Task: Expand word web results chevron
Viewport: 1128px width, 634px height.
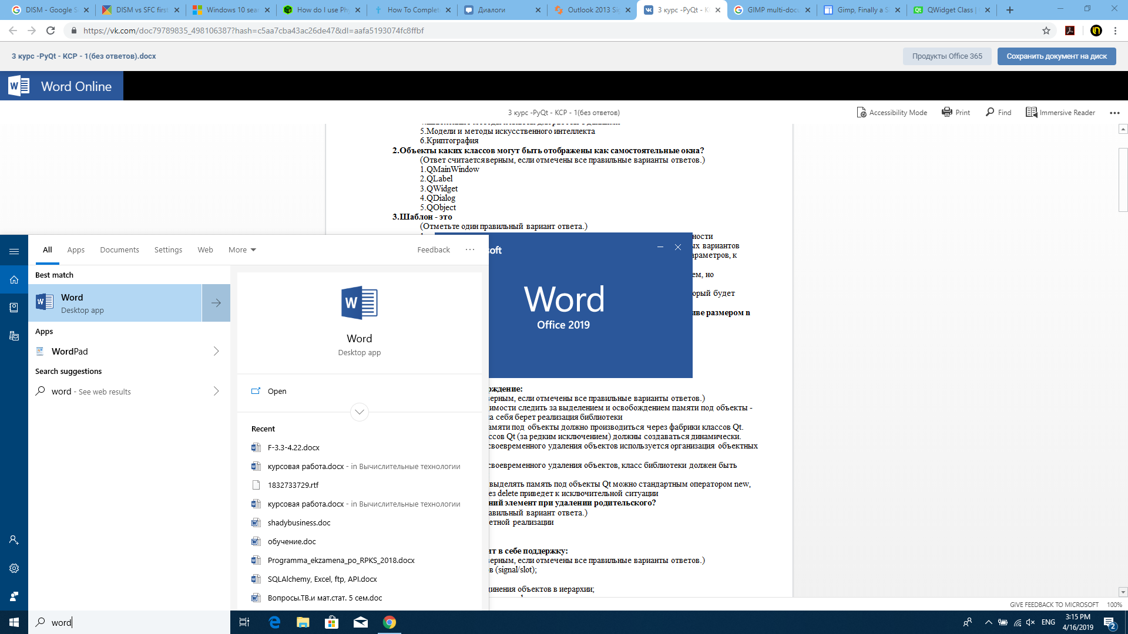Action: (x=216, y=391)
